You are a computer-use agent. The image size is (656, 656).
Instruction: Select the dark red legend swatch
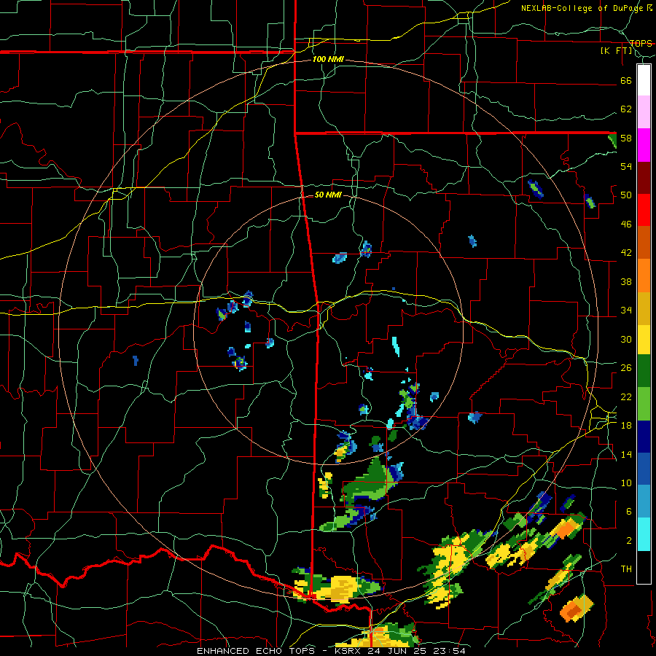(644, 178)
